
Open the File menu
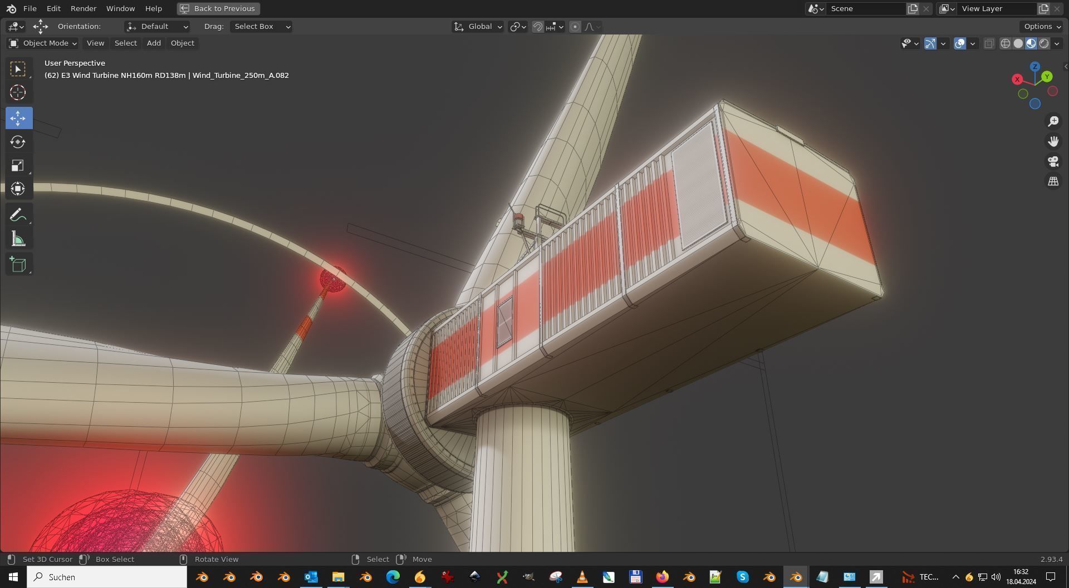(x=30, y=8)
